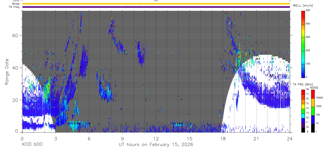This screenshot has height=150, width=326.
Task: Click the 200 tick on width color scale
Action: [308, 50]
